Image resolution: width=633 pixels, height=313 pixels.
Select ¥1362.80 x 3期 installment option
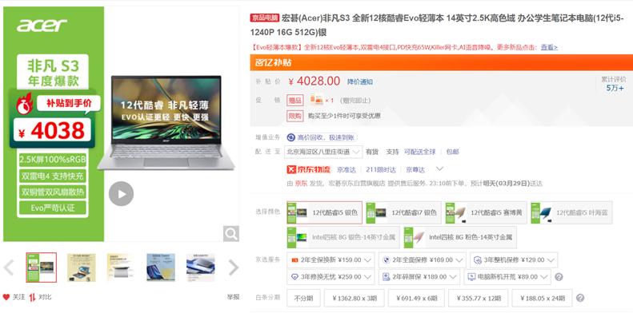pos(354,298)
